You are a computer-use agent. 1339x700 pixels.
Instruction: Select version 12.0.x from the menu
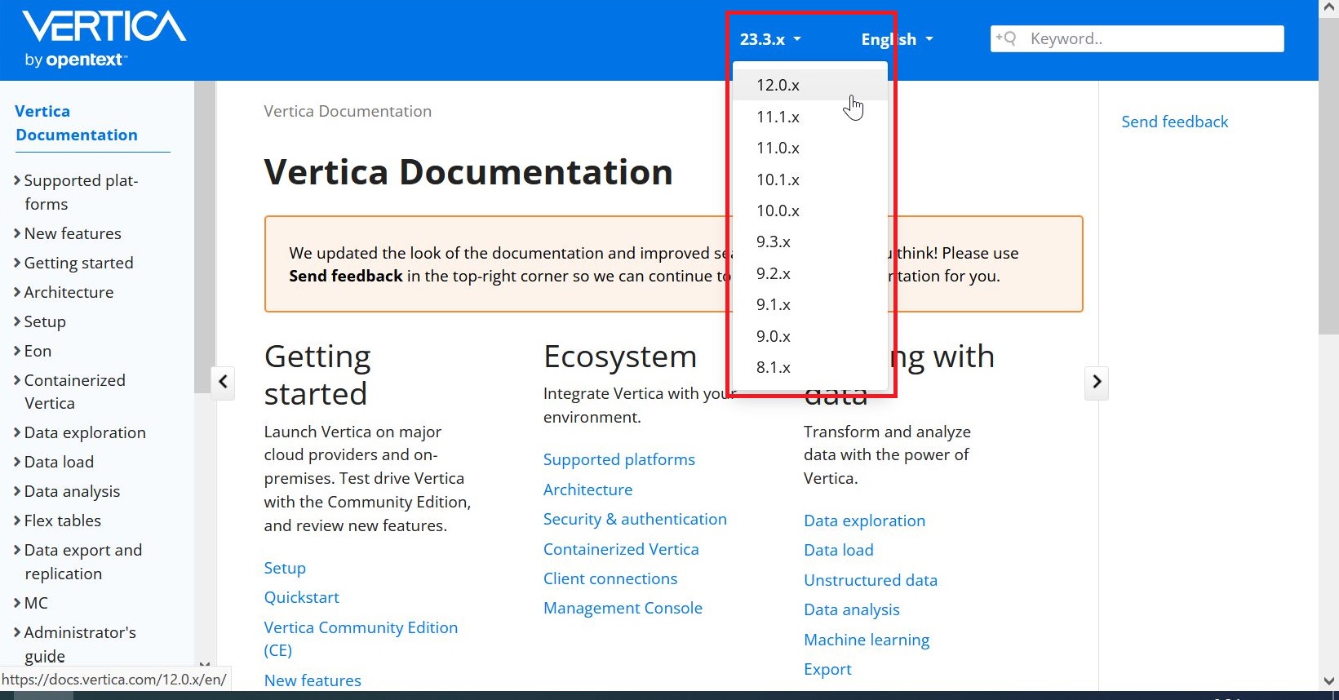[810, 85]
